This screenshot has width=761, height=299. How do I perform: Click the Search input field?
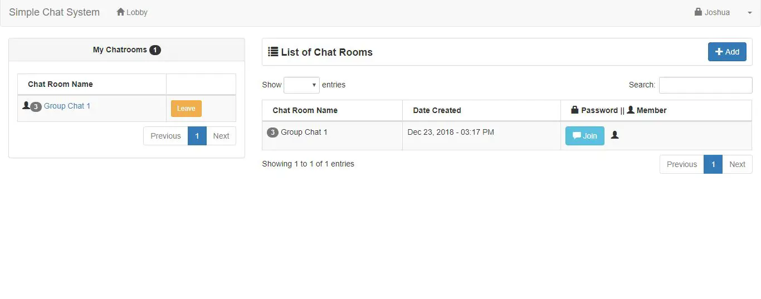705,85
